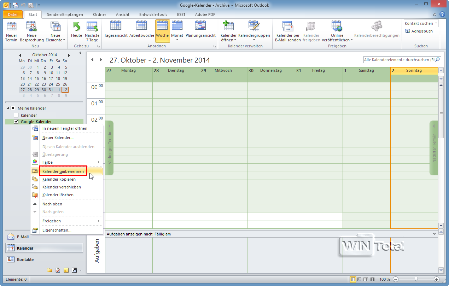Choose Kalender kopieren
The image size is (449, 286).
[x=67, y=179]
